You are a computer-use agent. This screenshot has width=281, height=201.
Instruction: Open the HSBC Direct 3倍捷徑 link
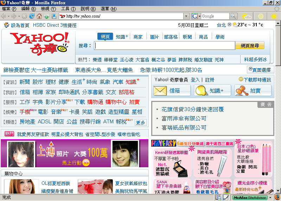point(55,25)
